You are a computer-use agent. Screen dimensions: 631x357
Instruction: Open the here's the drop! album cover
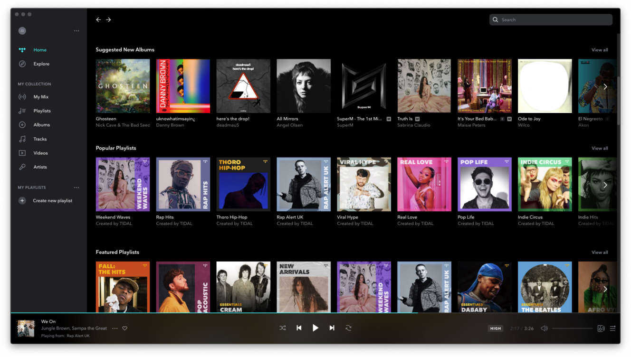coord(243,86)
